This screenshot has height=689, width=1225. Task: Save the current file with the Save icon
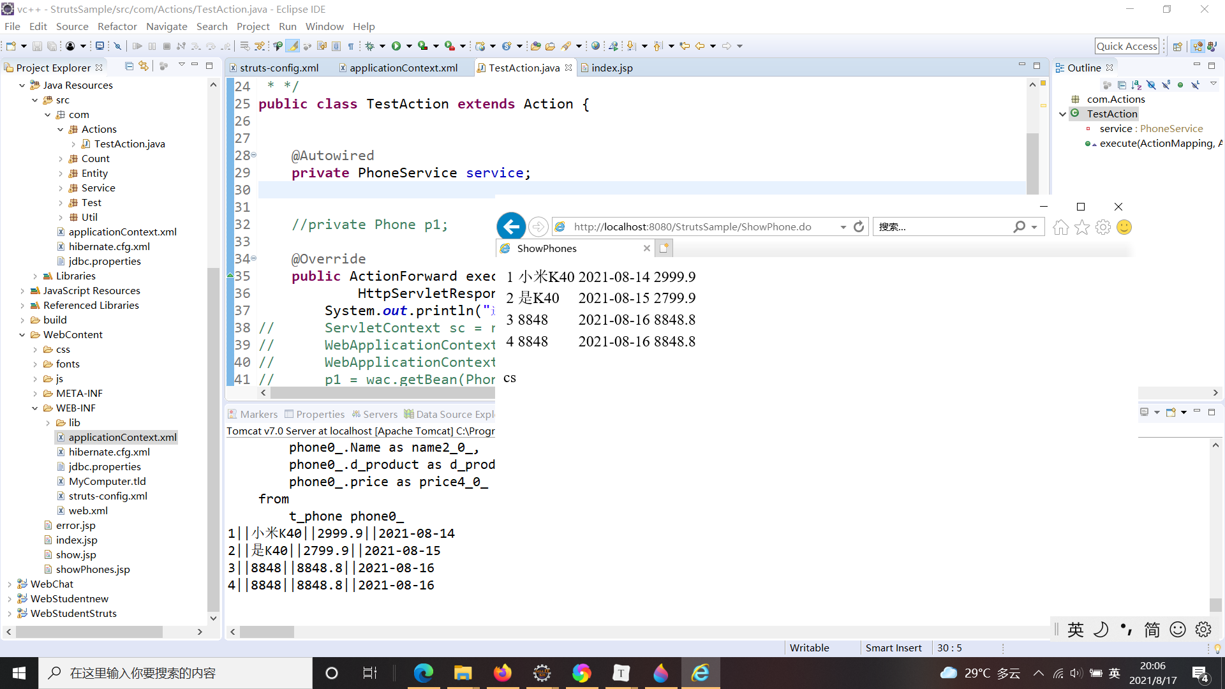click(37, 46)
